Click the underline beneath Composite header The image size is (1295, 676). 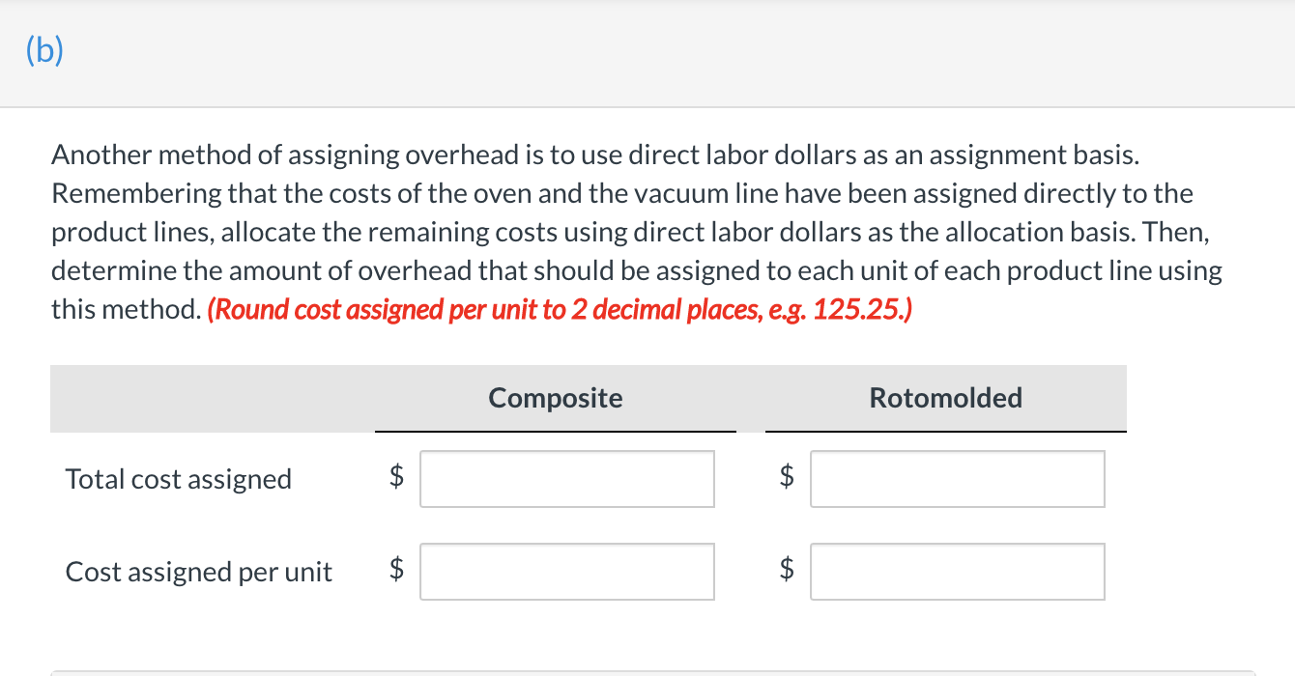pos(556,431)
